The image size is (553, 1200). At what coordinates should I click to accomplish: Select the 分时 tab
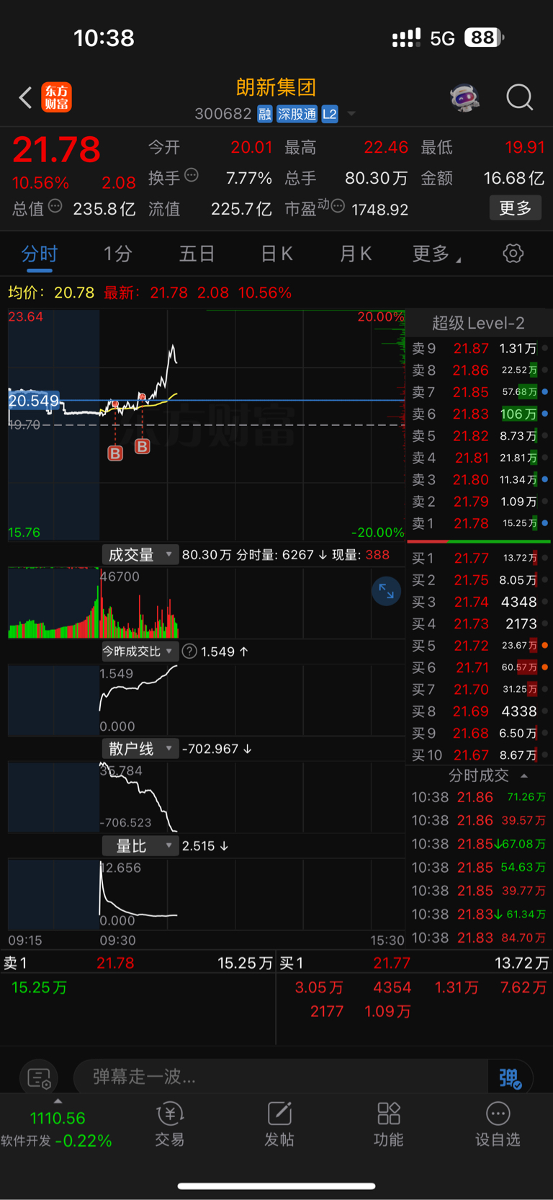tap(39, 254)
